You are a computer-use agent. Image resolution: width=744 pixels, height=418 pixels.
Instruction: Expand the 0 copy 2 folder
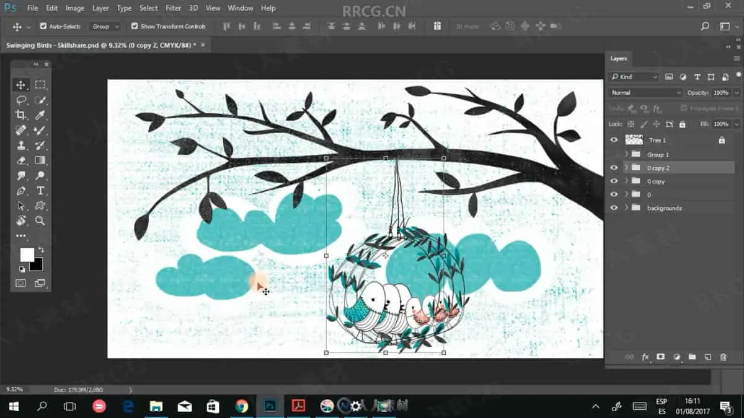click(x=626, y=168)
